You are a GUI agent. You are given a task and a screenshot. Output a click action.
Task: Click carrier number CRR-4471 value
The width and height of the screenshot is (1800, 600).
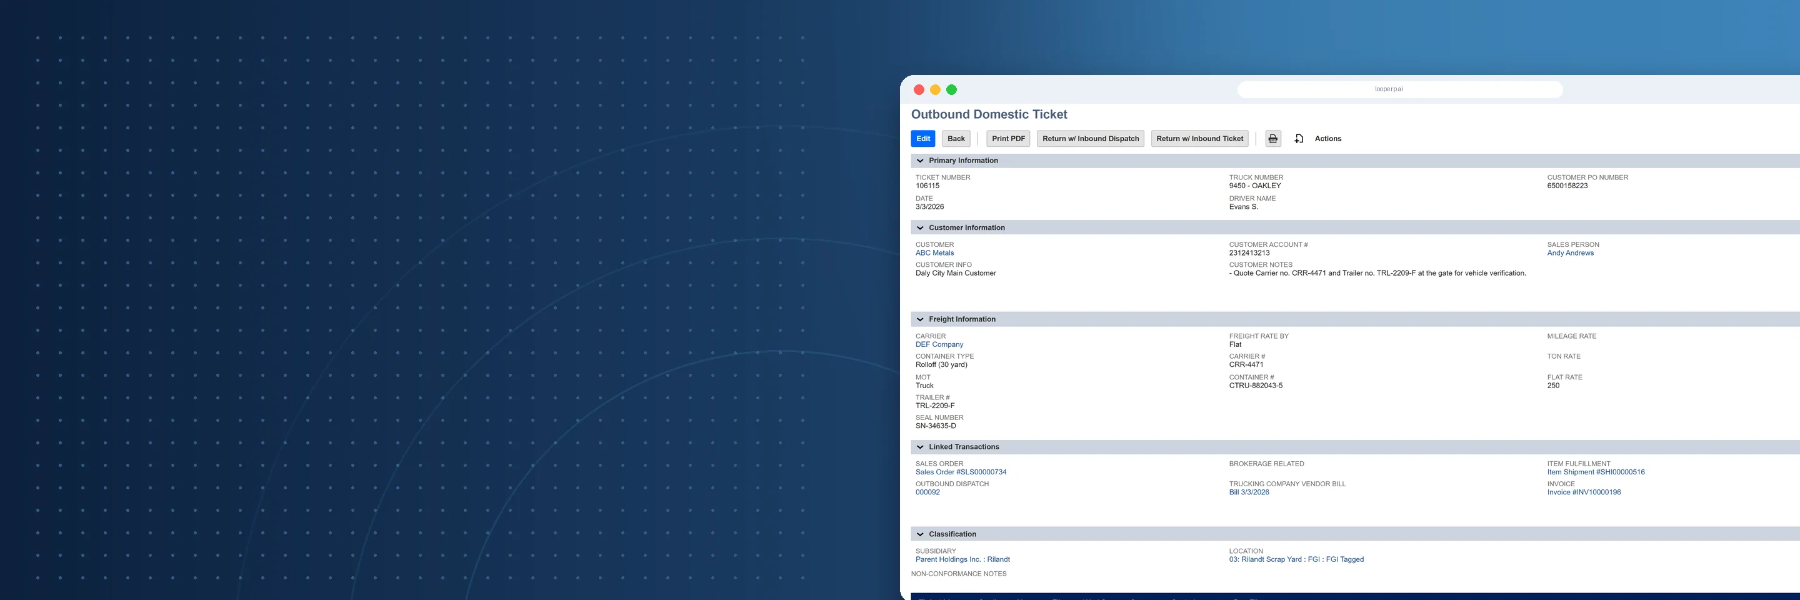[1246, 364]
